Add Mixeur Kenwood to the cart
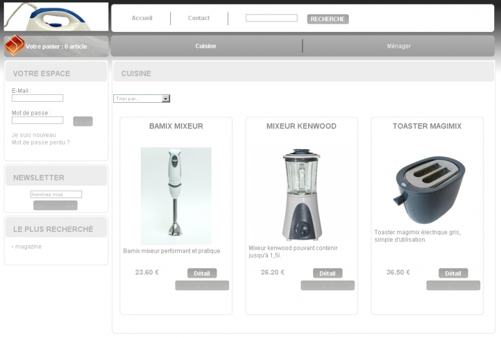501x338 pixels. pos(328,285)
